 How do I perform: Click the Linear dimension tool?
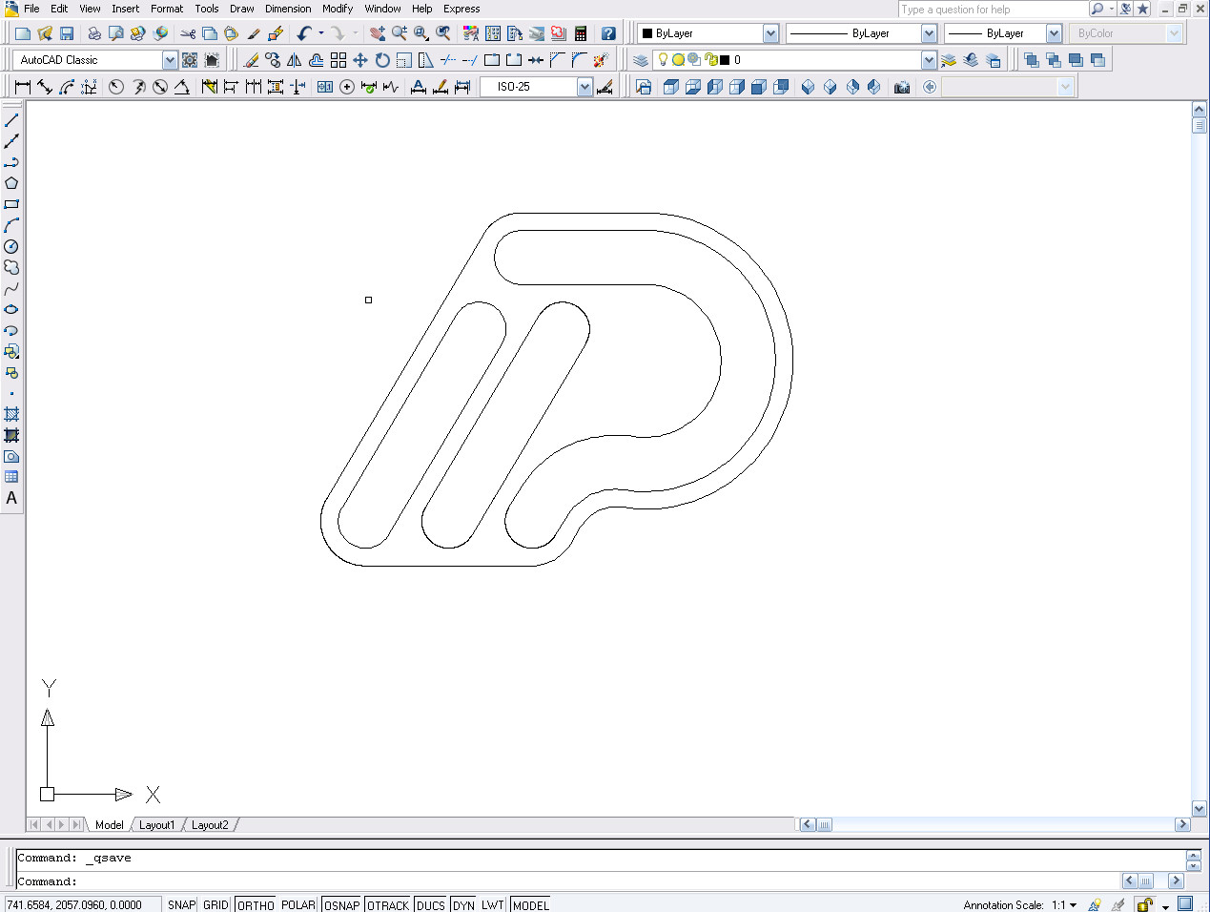tap(23, 87)
